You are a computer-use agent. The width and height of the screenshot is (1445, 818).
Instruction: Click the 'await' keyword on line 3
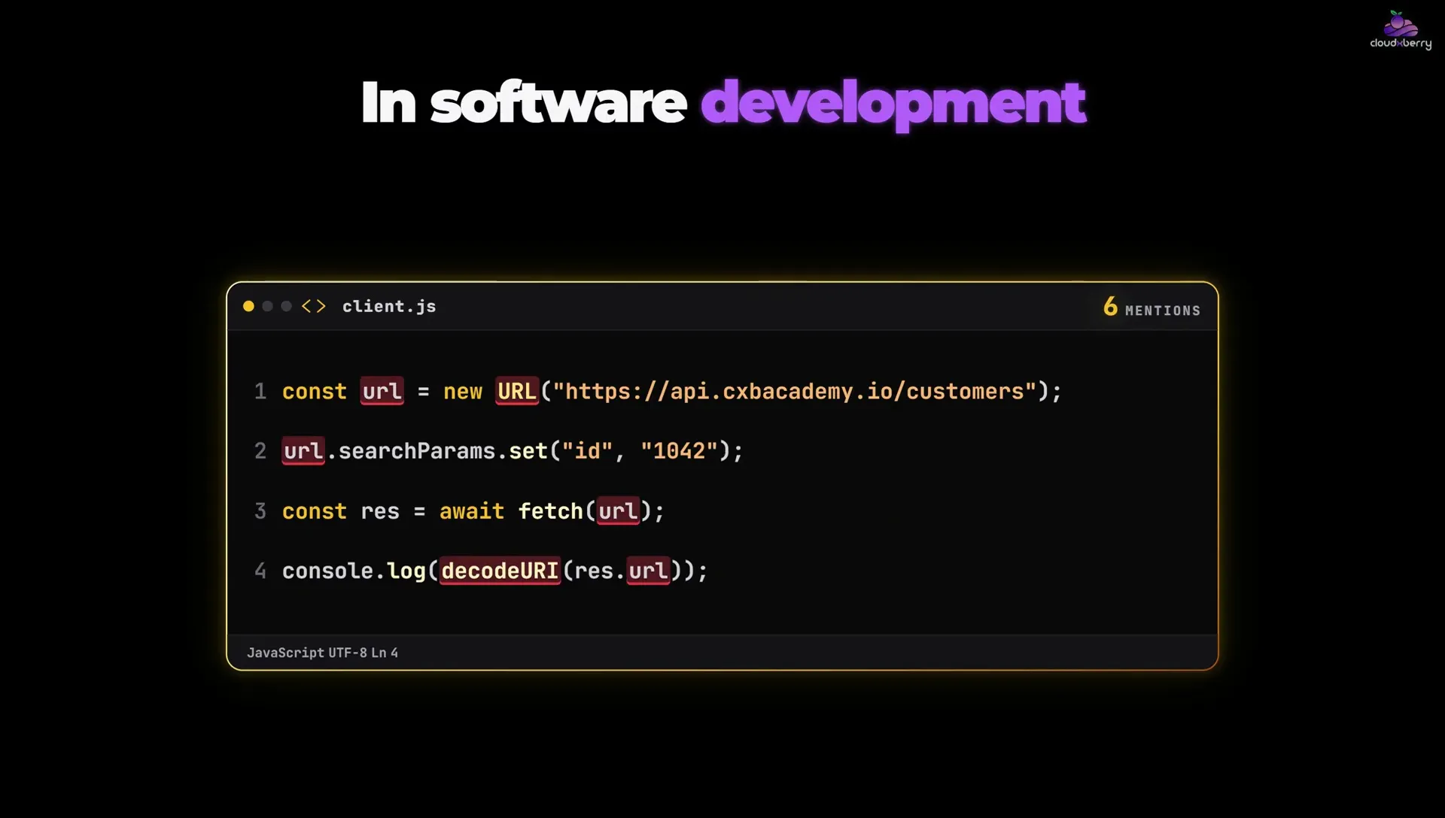coord(472,511)
